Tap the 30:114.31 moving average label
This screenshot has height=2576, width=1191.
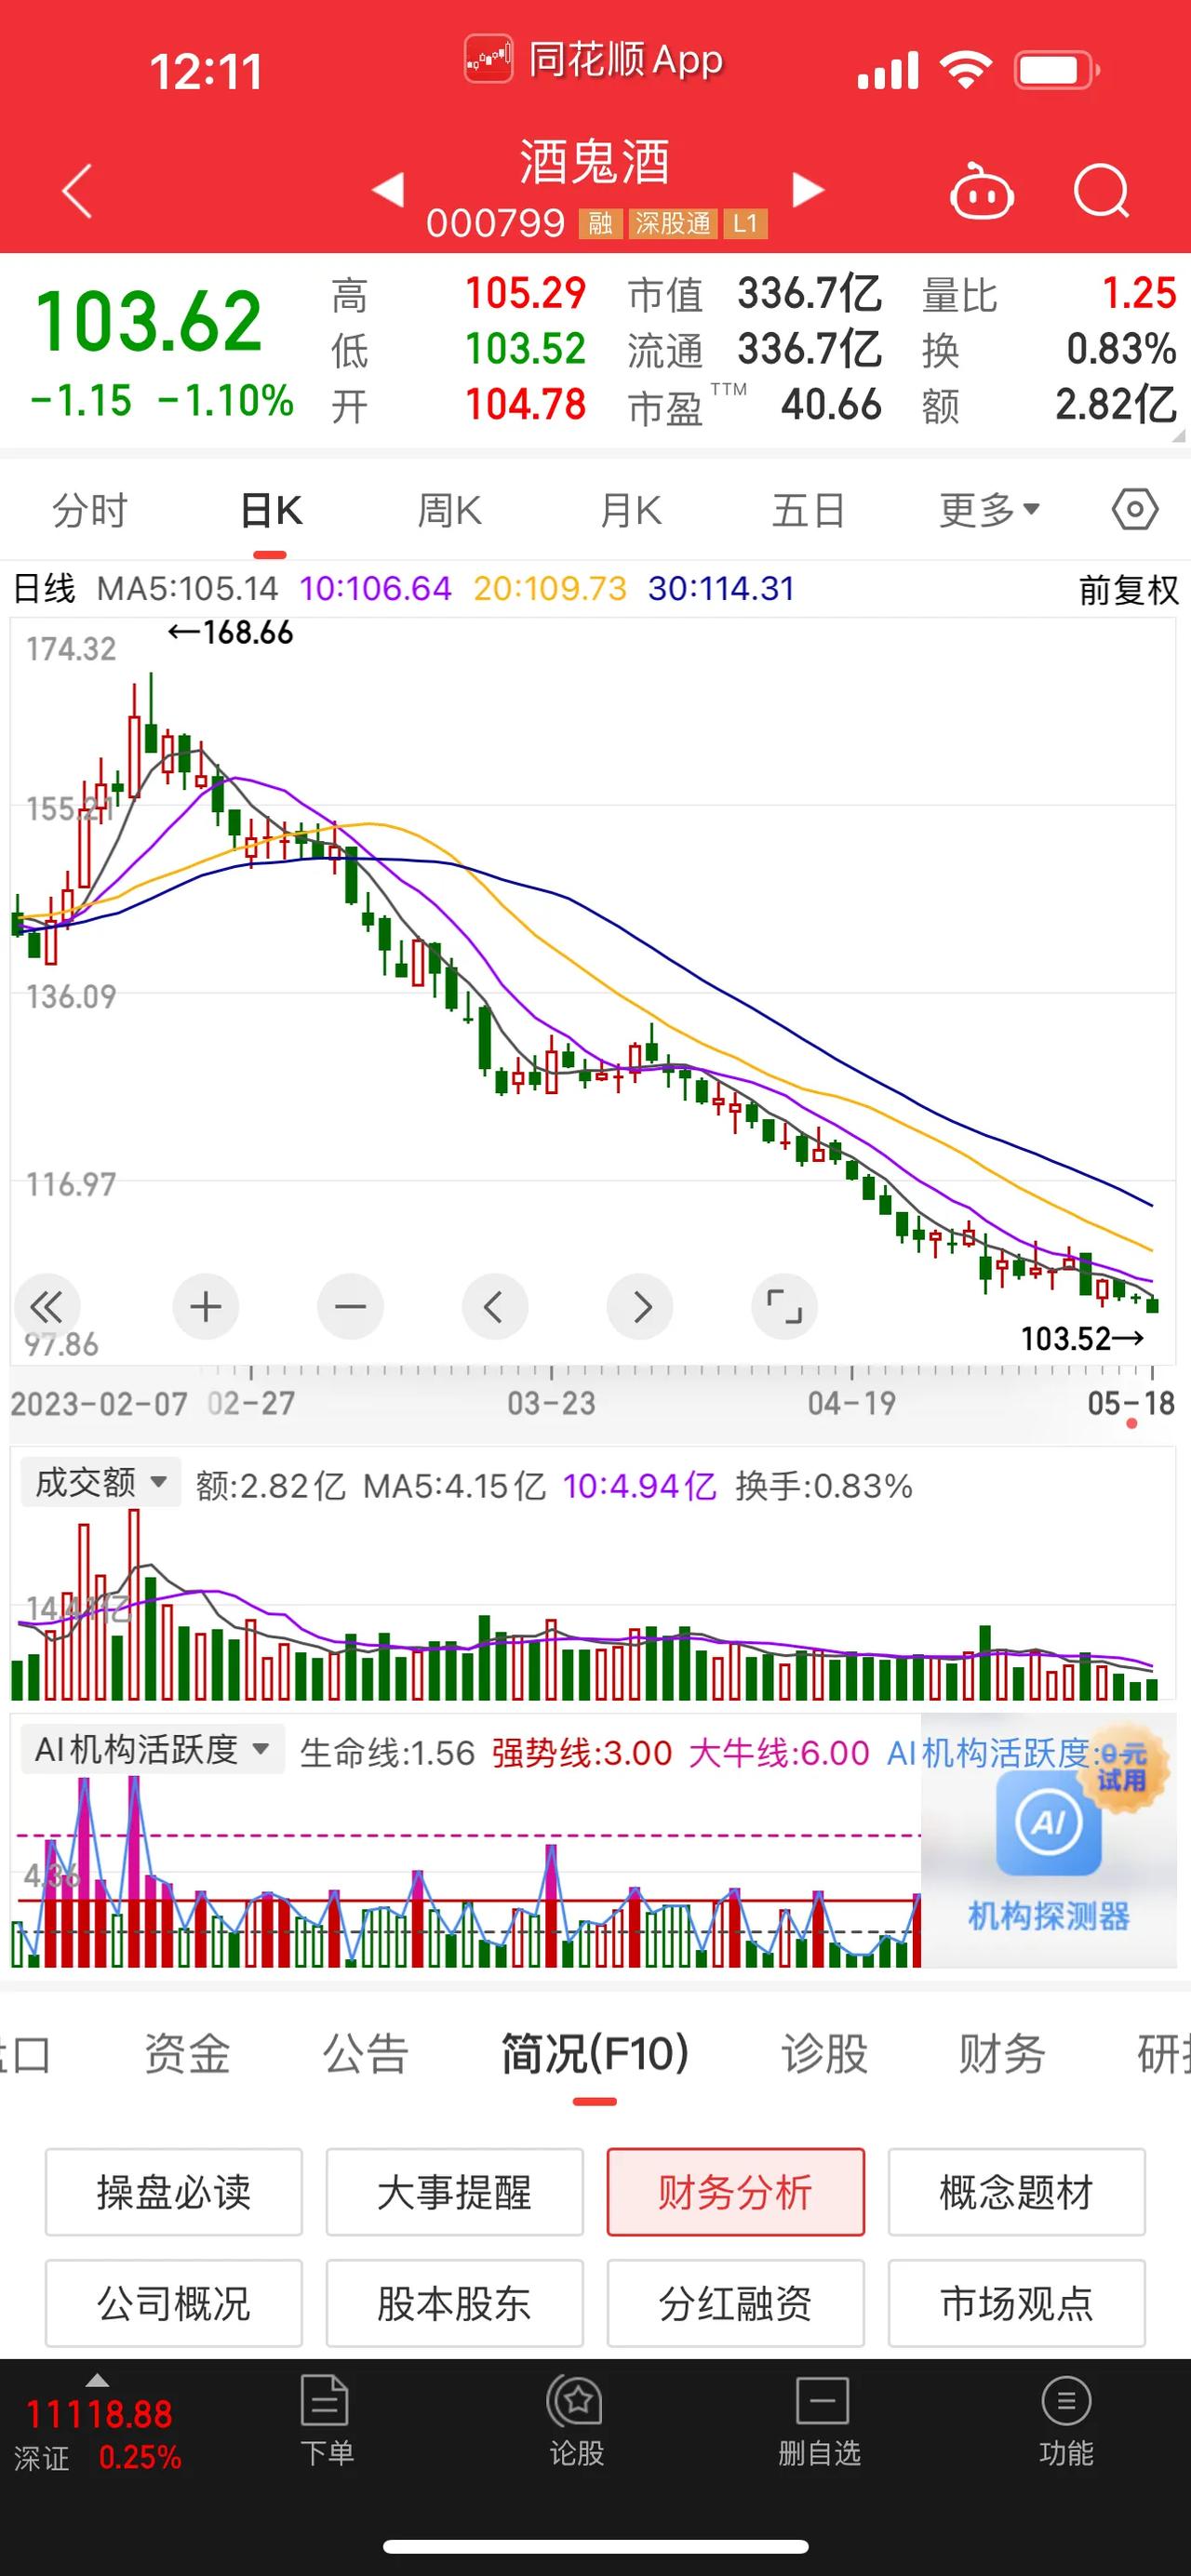point(721,588)
